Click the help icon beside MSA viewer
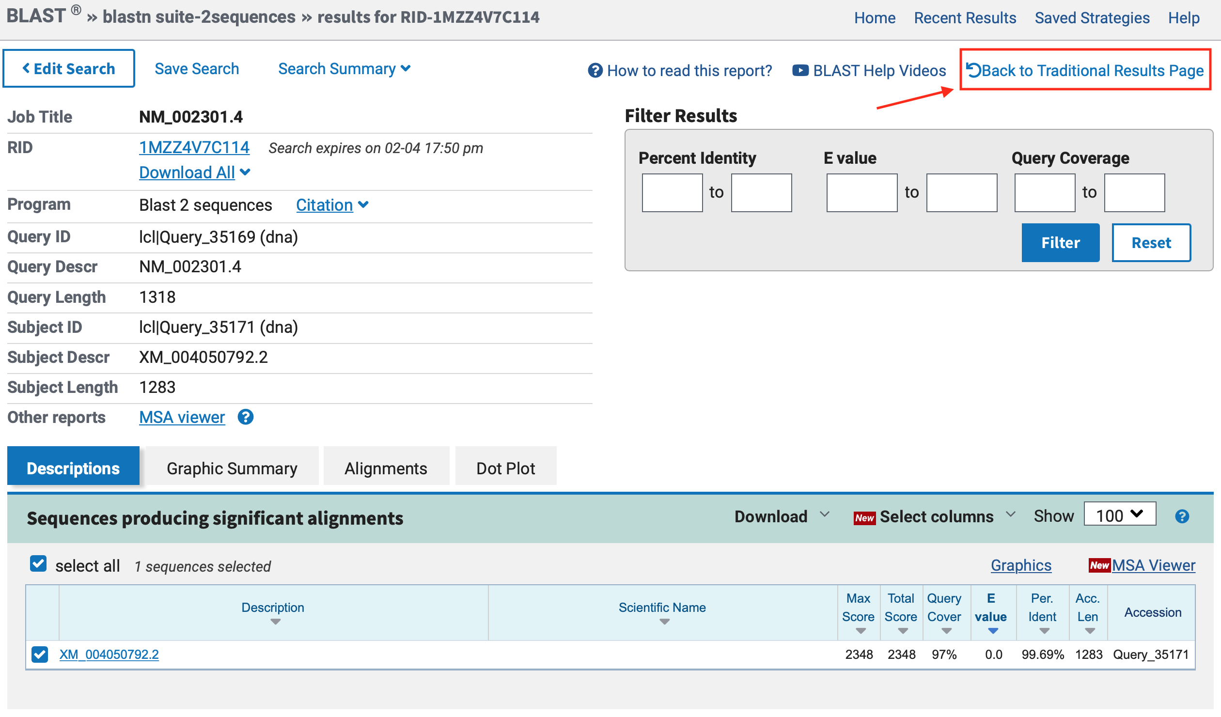The width and height of the screenshot is (1221, 717). (246, 417)
